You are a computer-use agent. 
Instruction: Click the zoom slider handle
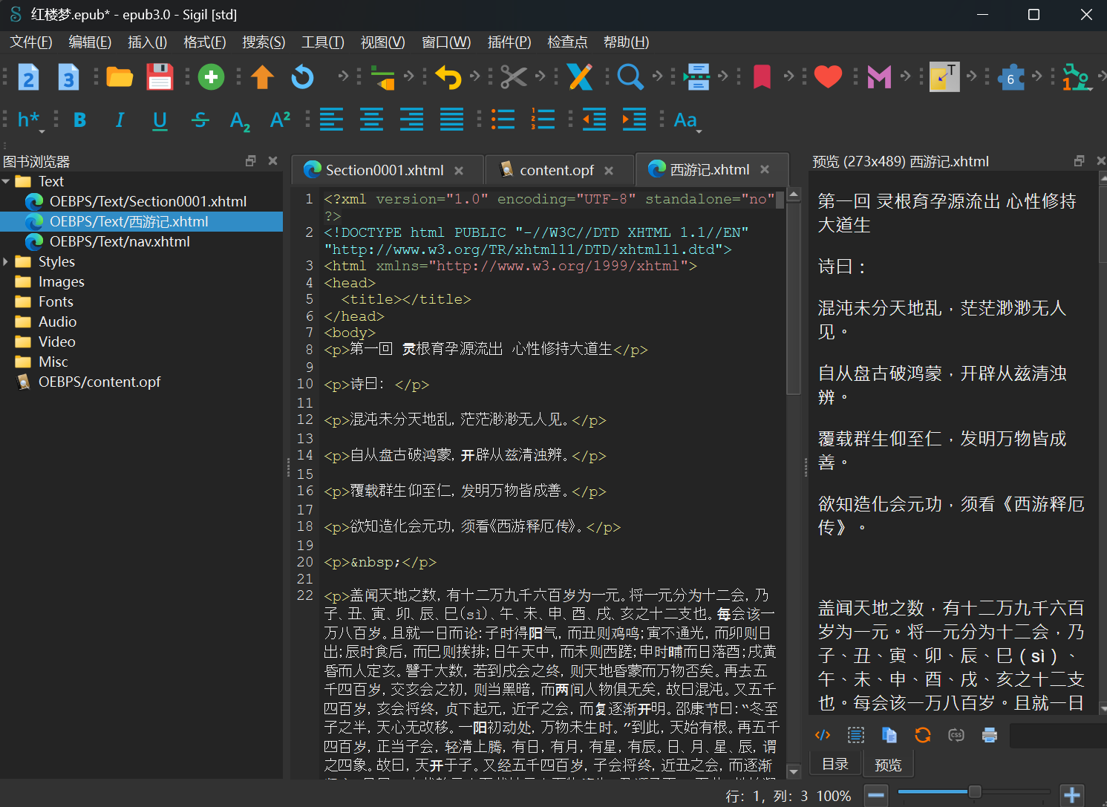(975, 791)
